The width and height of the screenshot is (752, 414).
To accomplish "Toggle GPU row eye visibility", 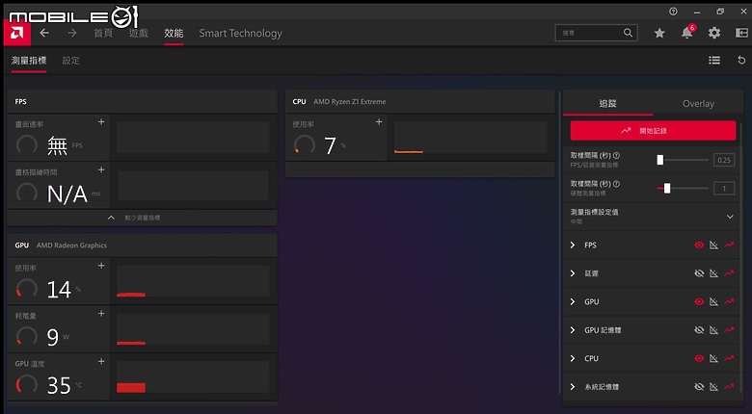I will 699,302.
